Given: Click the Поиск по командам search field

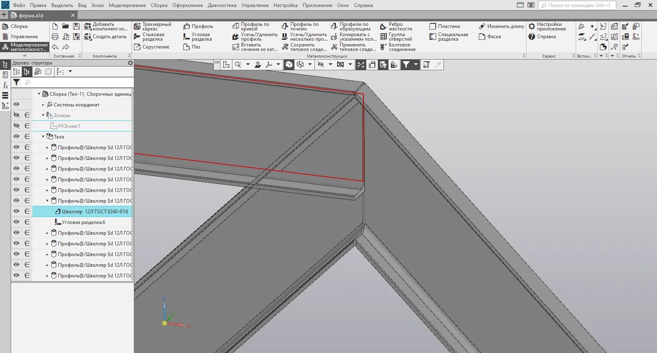Looking at the screenshot, I should 577,5.
